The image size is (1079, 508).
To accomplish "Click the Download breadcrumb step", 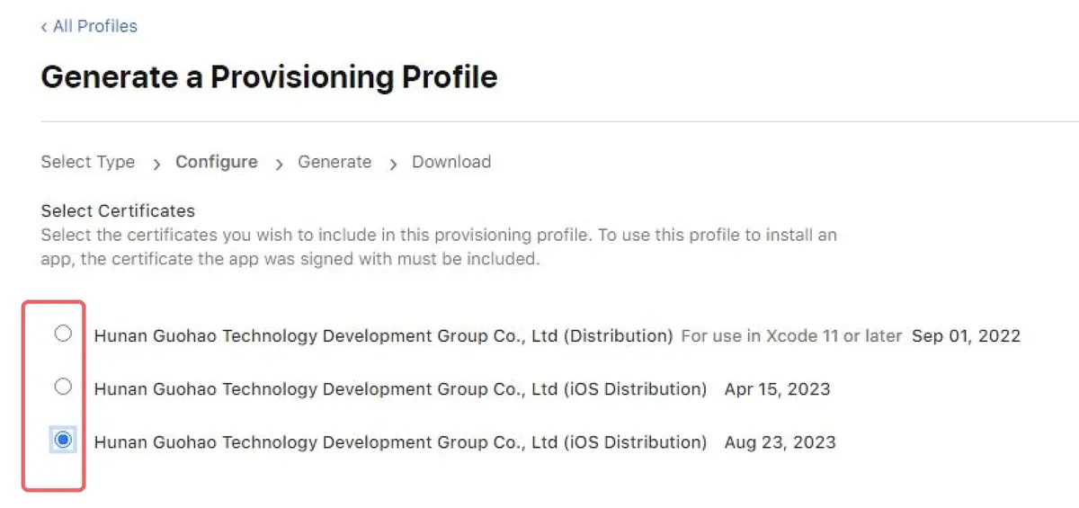I will pyautogui.click(x=451, y=163).
